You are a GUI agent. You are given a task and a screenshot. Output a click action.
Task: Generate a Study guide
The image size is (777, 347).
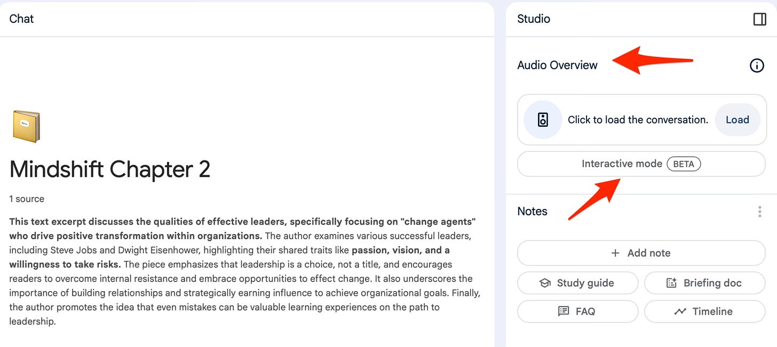point(578,283)
